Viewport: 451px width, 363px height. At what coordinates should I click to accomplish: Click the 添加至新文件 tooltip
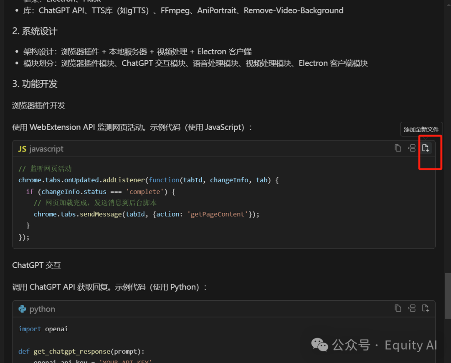pyautogui.click(x=421, y=130)
